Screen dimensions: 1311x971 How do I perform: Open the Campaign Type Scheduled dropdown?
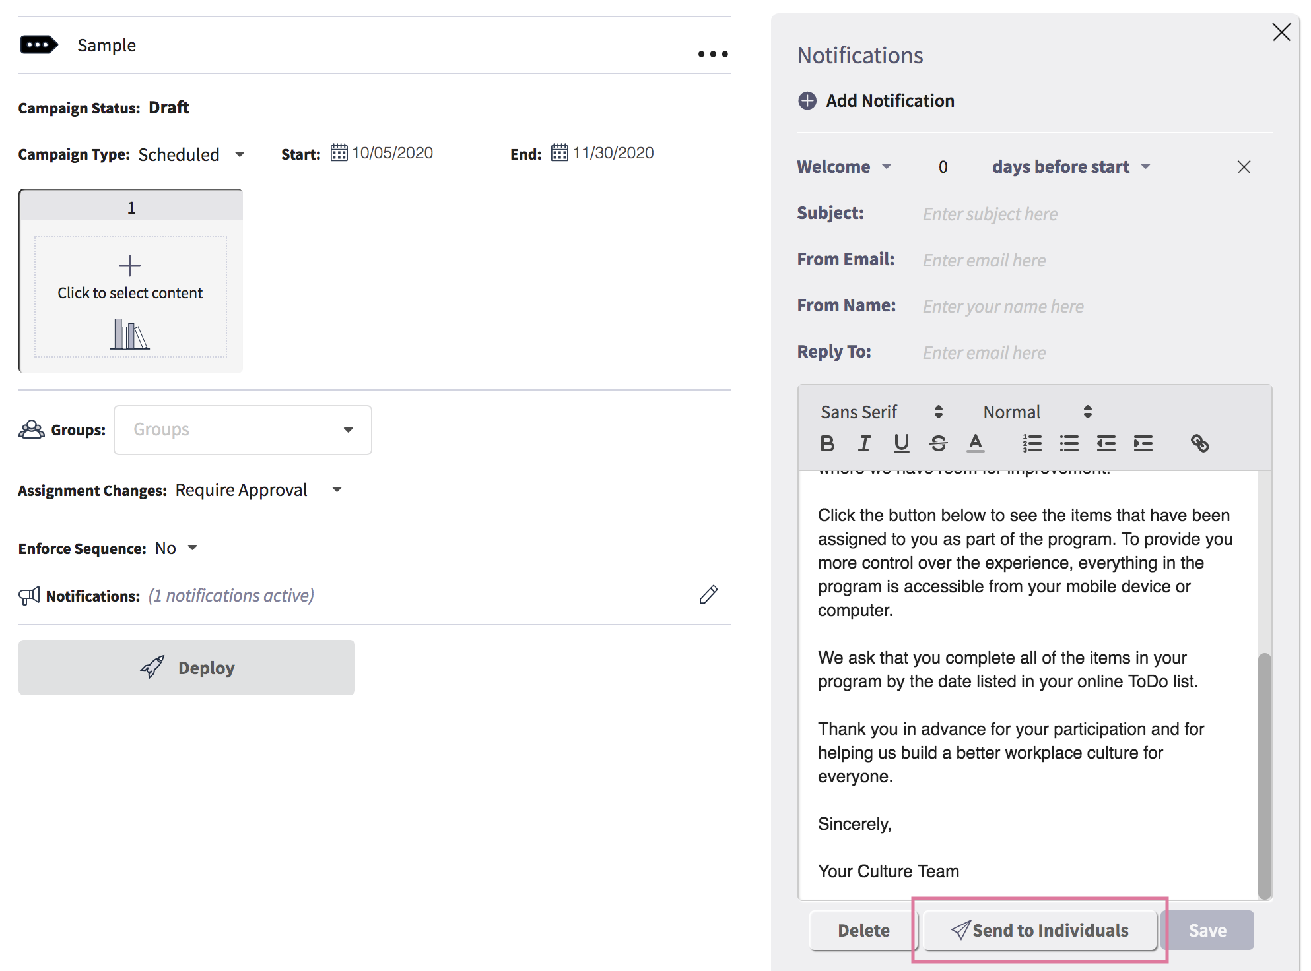(x=191, y=154)
